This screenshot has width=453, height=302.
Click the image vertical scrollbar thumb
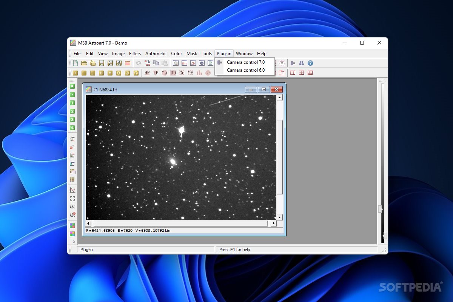[280, 157]
